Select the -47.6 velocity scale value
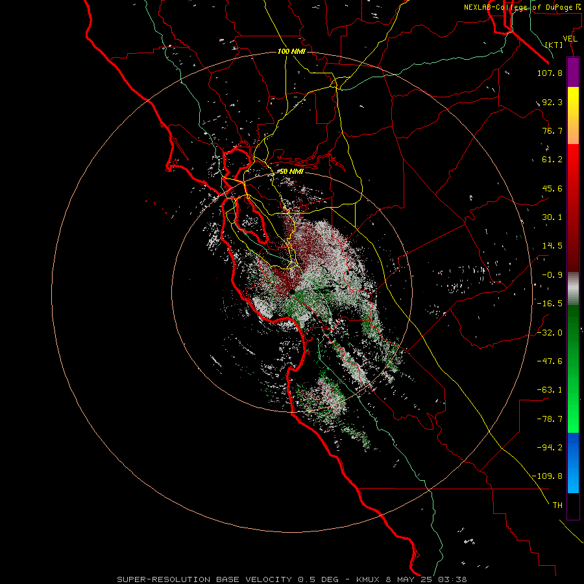This screenshot has height=584, width=584. (x=550, y=361)
